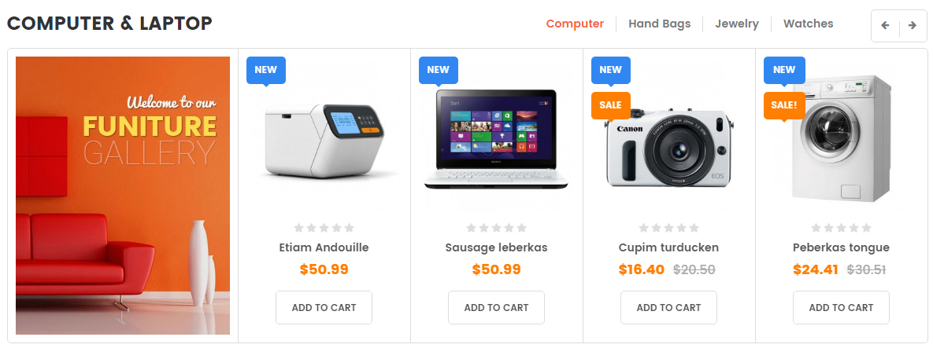Click NEW badge on Sausage leberkas laptop
Image resolution: width=933 pixels, height=348 pixels.
tap(438, 70)
